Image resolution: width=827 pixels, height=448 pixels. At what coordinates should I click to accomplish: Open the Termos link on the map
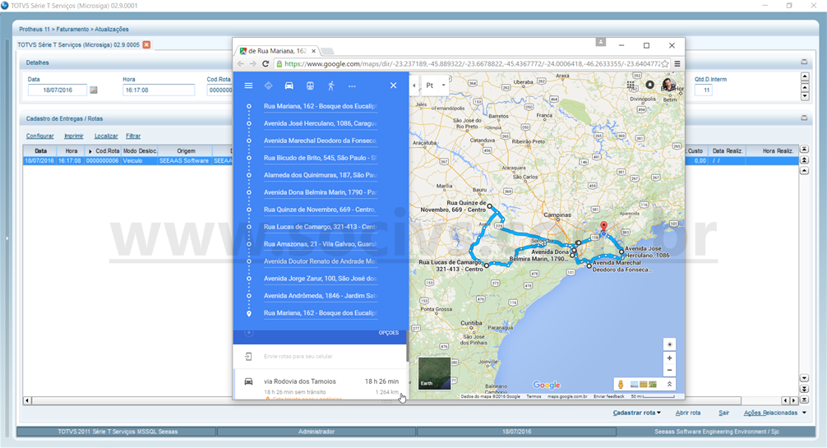[x=534, y=396]
